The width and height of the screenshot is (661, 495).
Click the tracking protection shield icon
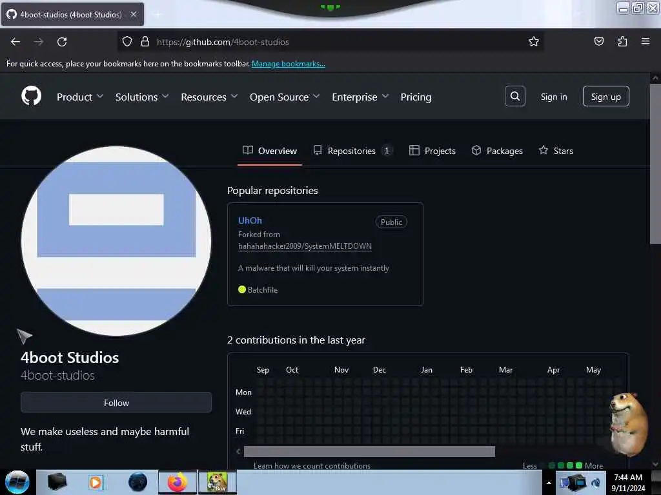click(127, 42)
